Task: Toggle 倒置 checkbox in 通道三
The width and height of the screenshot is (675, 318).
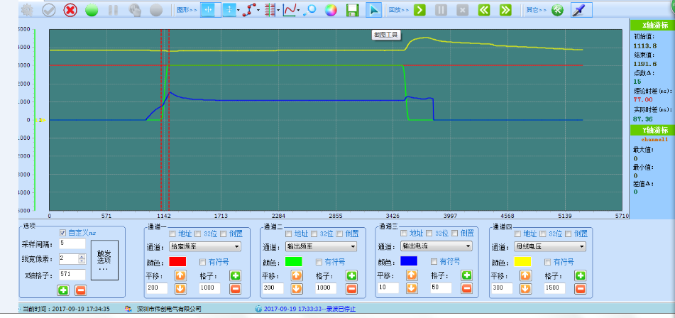Action: 454,234
